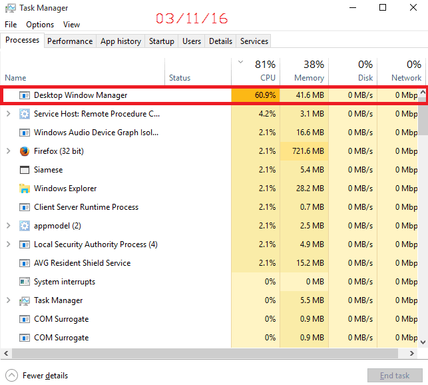Image resolution: width=428 pixels, height=385 pixels.
Task: Click the AVG Resident Shield Service icon
Action: click(x=24, y=263)
